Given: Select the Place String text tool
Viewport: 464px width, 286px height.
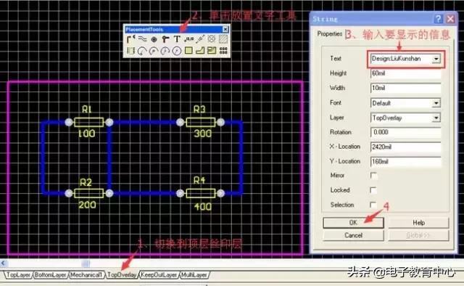Looking at the screenshot, I should click(177, 39).
